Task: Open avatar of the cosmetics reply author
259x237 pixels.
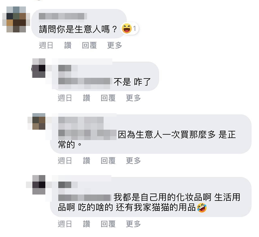Action: coord(39,184)
